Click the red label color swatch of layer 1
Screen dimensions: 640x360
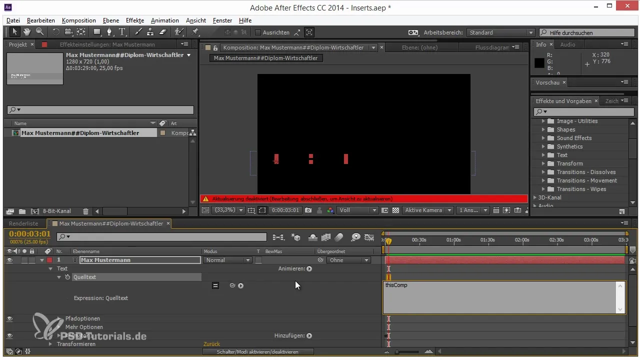point(49,260)
